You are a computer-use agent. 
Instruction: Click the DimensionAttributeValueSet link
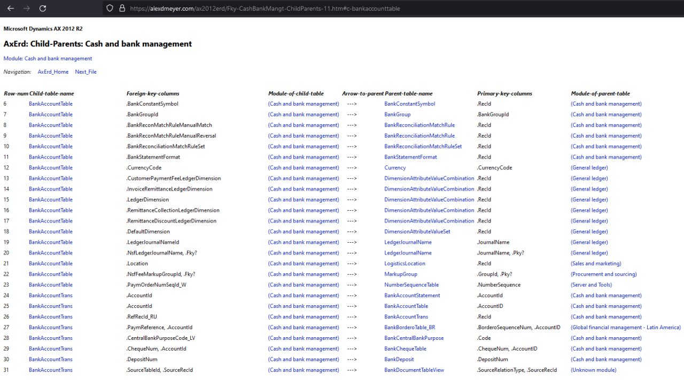[x=417, y=232]
